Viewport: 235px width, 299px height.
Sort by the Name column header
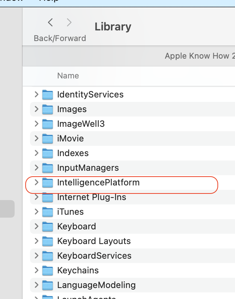tap(68, 75)
